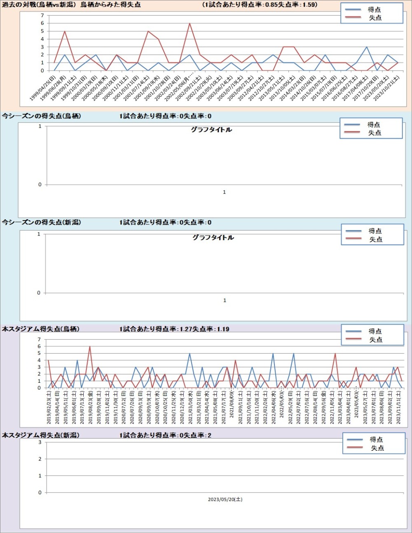Viewport: 412px width, 533px height.
Task: Click the 得点率:1.27 失点率:1.19 summary text
Action: 174,329
